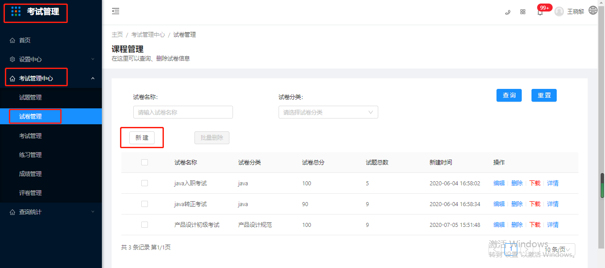This screenshot has height=268, width=605.
Task: Click 试卷总分 column header
Action: pos(313,162)
